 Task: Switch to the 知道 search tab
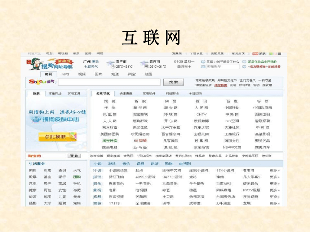point(115,74)
